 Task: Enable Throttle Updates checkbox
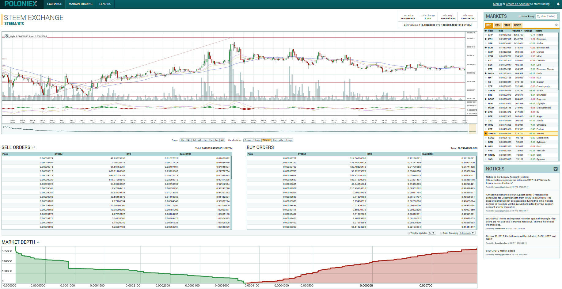409,233
